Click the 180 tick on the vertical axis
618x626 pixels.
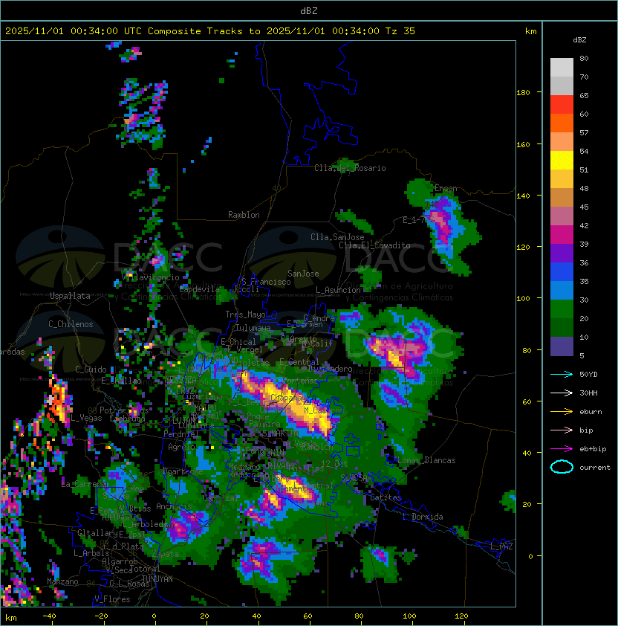point(523,93)
